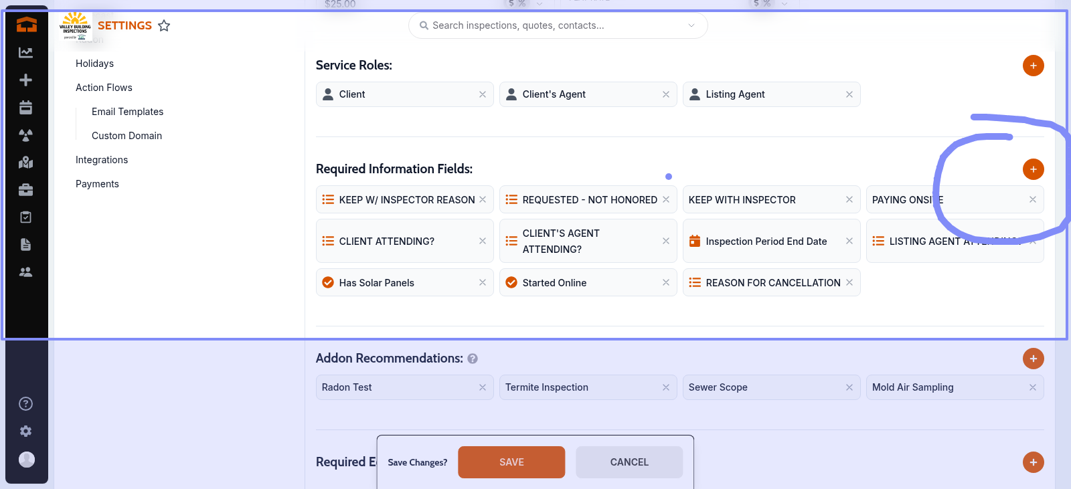Open the calendar icon in sidebar
The image size is (1071, 489).
click(25, 108)
